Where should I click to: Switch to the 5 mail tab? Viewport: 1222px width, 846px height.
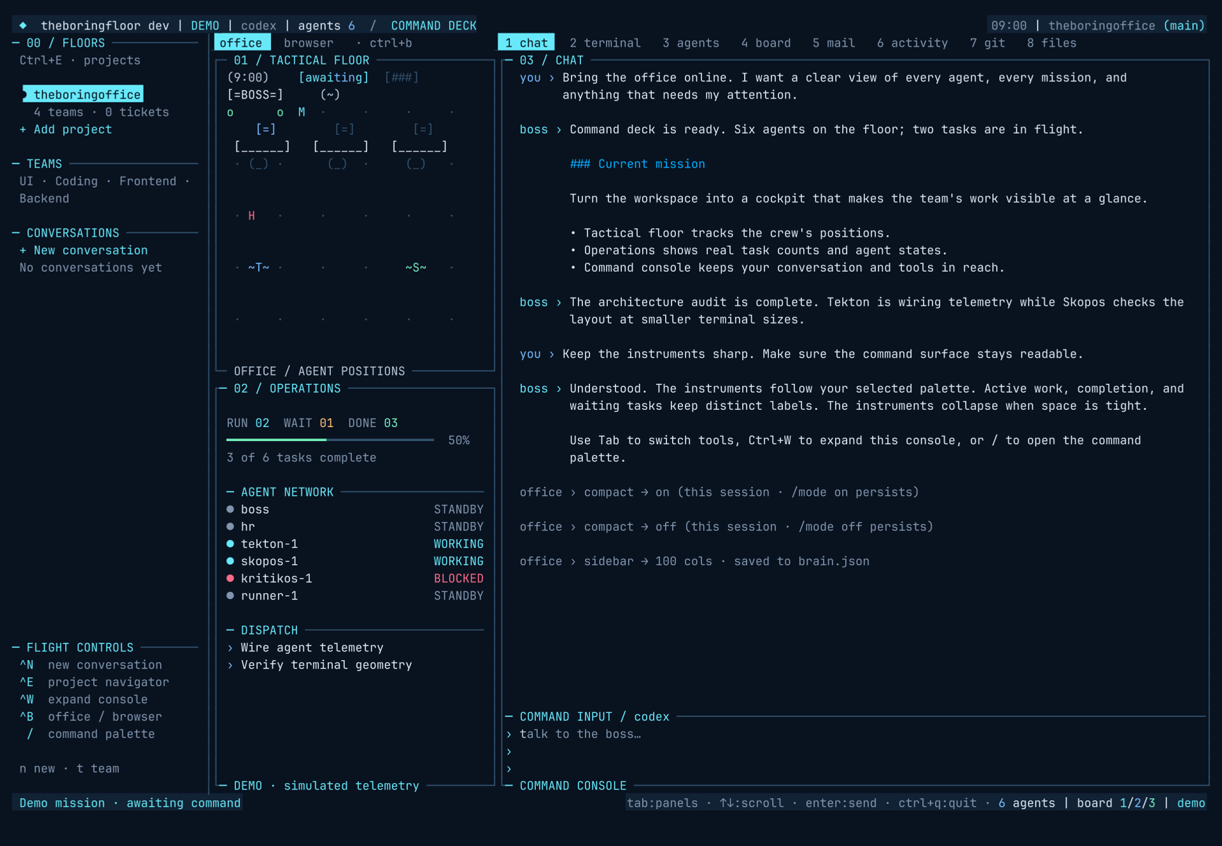[x=833, y=43]
